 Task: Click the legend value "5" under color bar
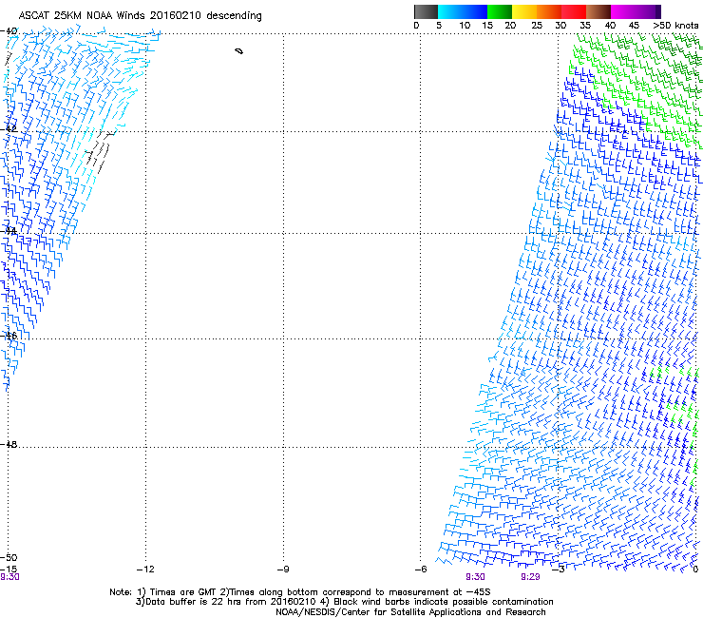(x=439, y=26)
